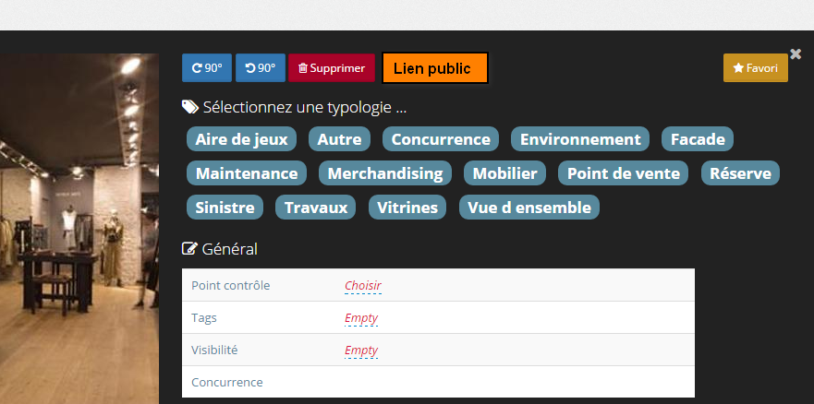Rotate photo 90° clockwise
814x404 pixels.
pos(207,68)
